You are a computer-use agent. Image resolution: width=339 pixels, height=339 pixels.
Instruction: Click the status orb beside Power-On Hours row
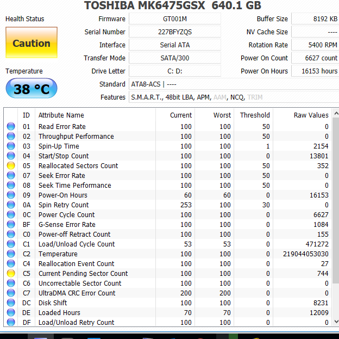tap(11, 195)
